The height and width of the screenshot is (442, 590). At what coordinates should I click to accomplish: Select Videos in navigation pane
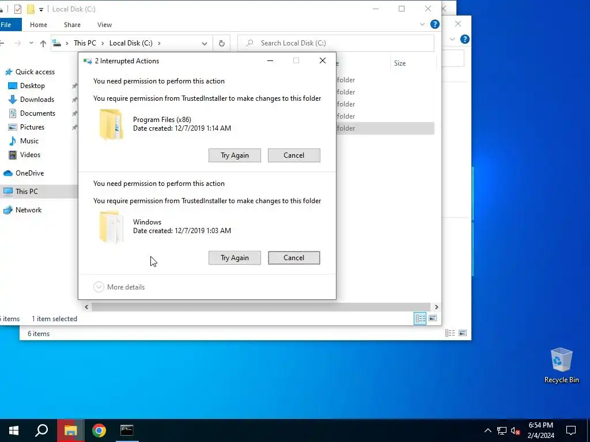30,155
